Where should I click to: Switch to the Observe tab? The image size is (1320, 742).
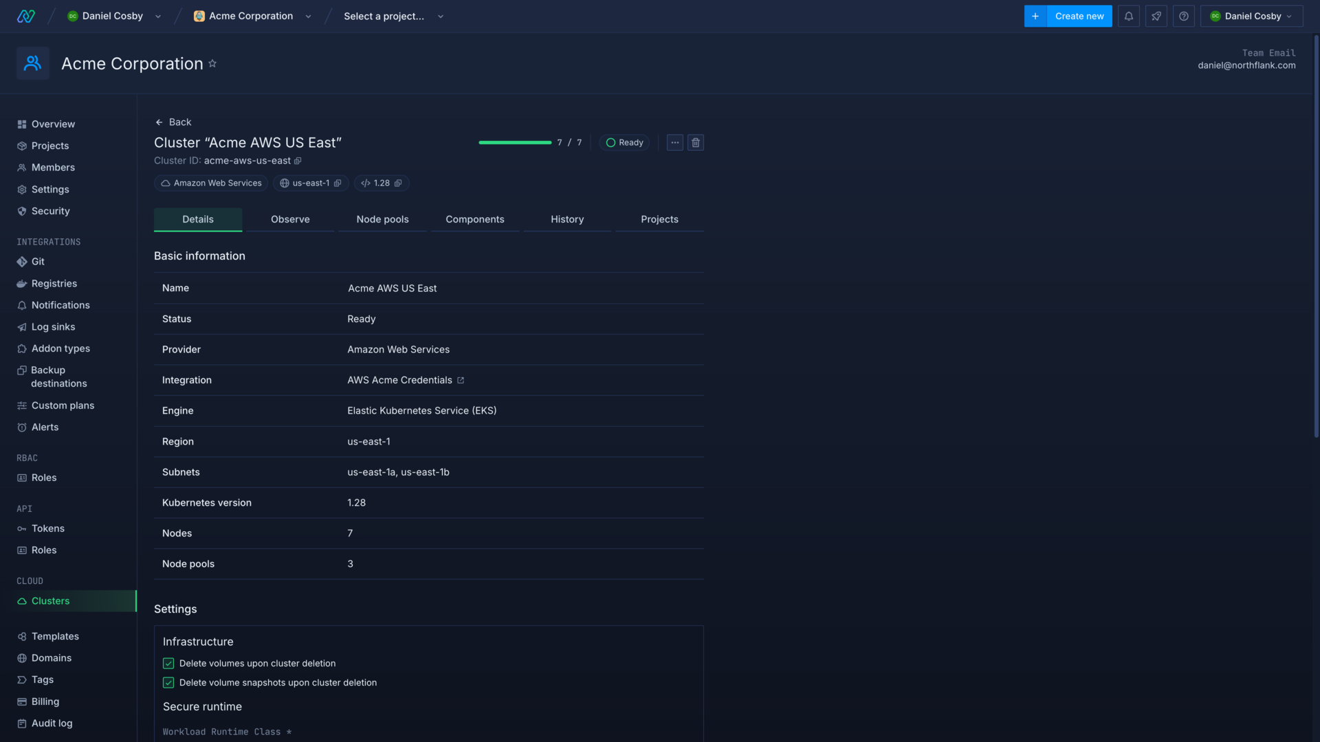coord(290,219)
